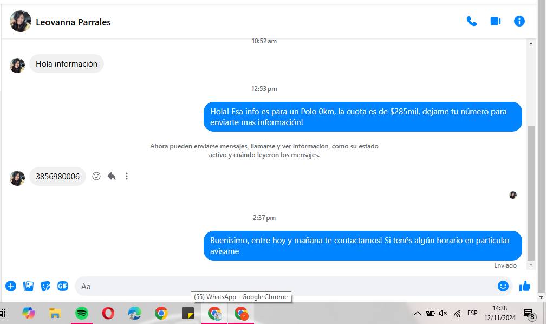The image size is (546, 324).
Task: Open conversation information panel
Action: 519,22
